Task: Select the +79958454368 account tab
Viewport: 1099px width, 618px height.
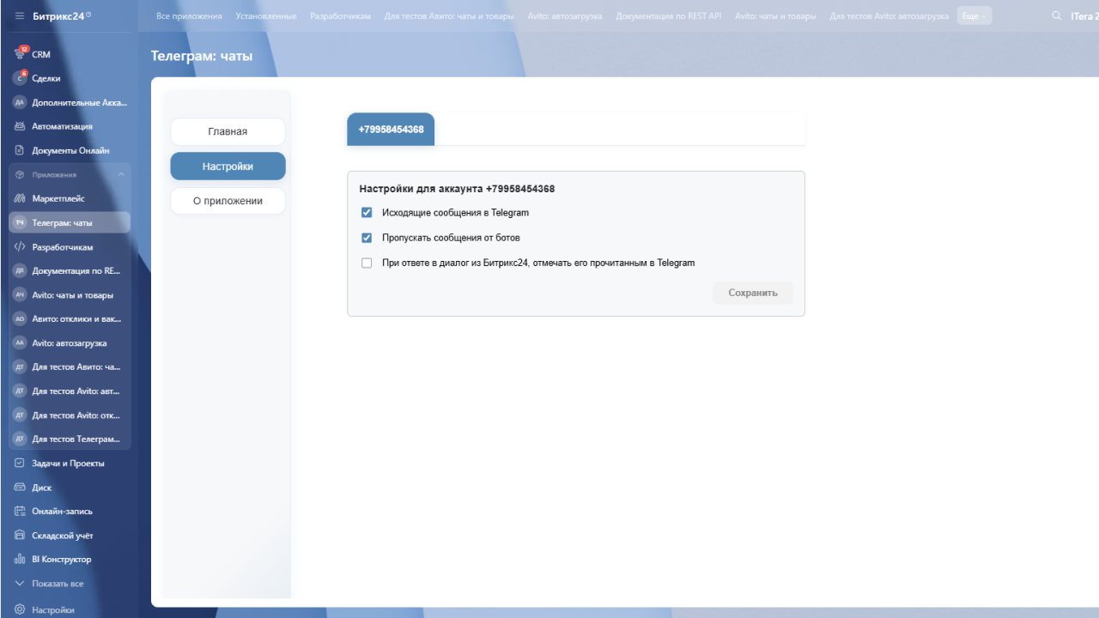Action: (391, 129)
